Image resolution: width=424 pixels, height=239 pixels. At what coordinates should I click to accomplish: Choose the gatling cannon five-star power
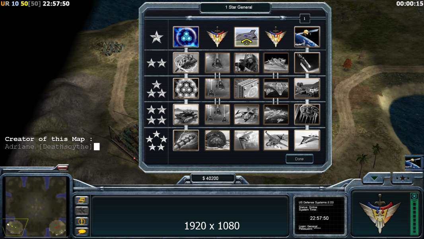[186, 140]
